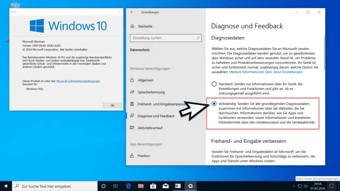Click OK in the Info dialog
Screen dimensions: 340x191
pos(112,105)
